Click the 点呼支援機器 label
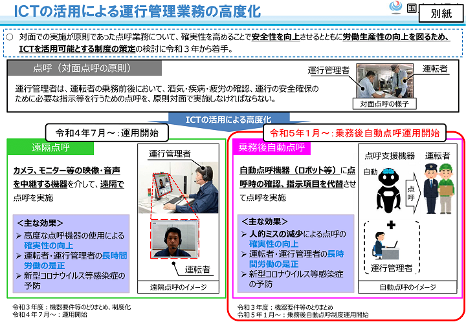 coord(390,156)
